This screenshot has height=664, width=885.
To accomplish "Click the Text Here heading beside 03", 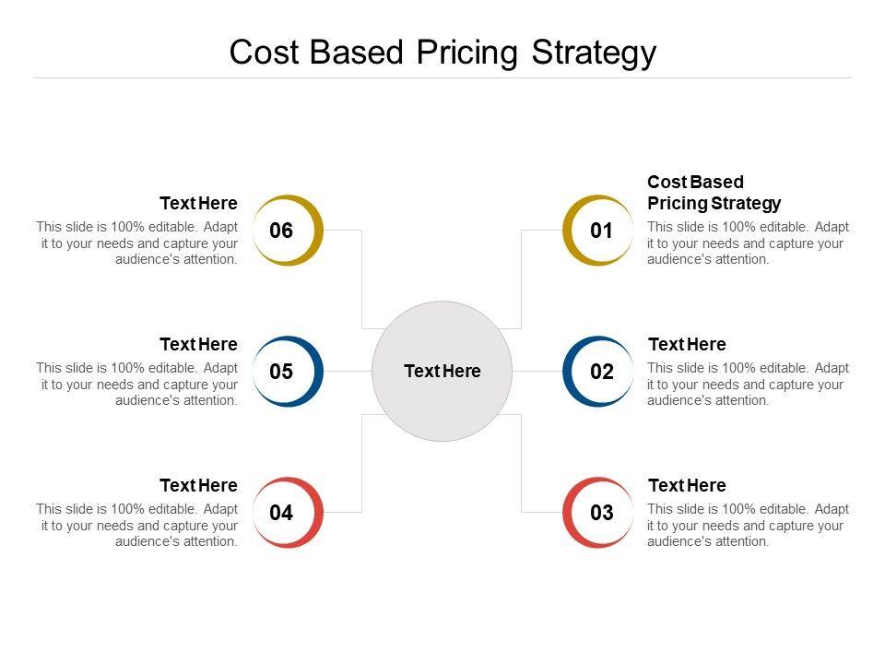I will (x=687, y=486).
